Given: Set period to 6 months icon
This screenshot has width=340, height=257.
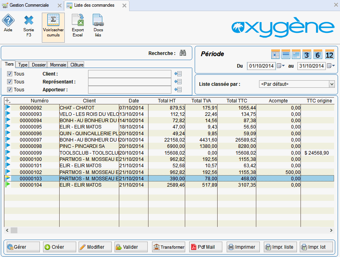Looking at the screenshot, I should [317, 55].
